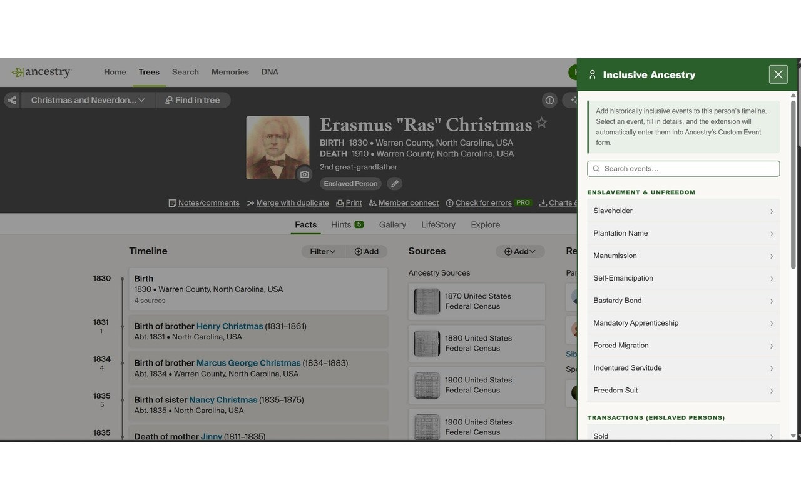The height and width of the screenshot is (500, 801).
Task: Switch to the LifeStory tab
Action: click(x=438, y=225)
